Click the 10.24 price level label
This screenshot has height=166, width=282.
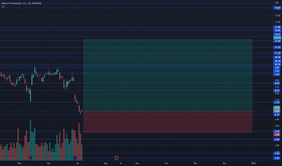tap(277, 61)
